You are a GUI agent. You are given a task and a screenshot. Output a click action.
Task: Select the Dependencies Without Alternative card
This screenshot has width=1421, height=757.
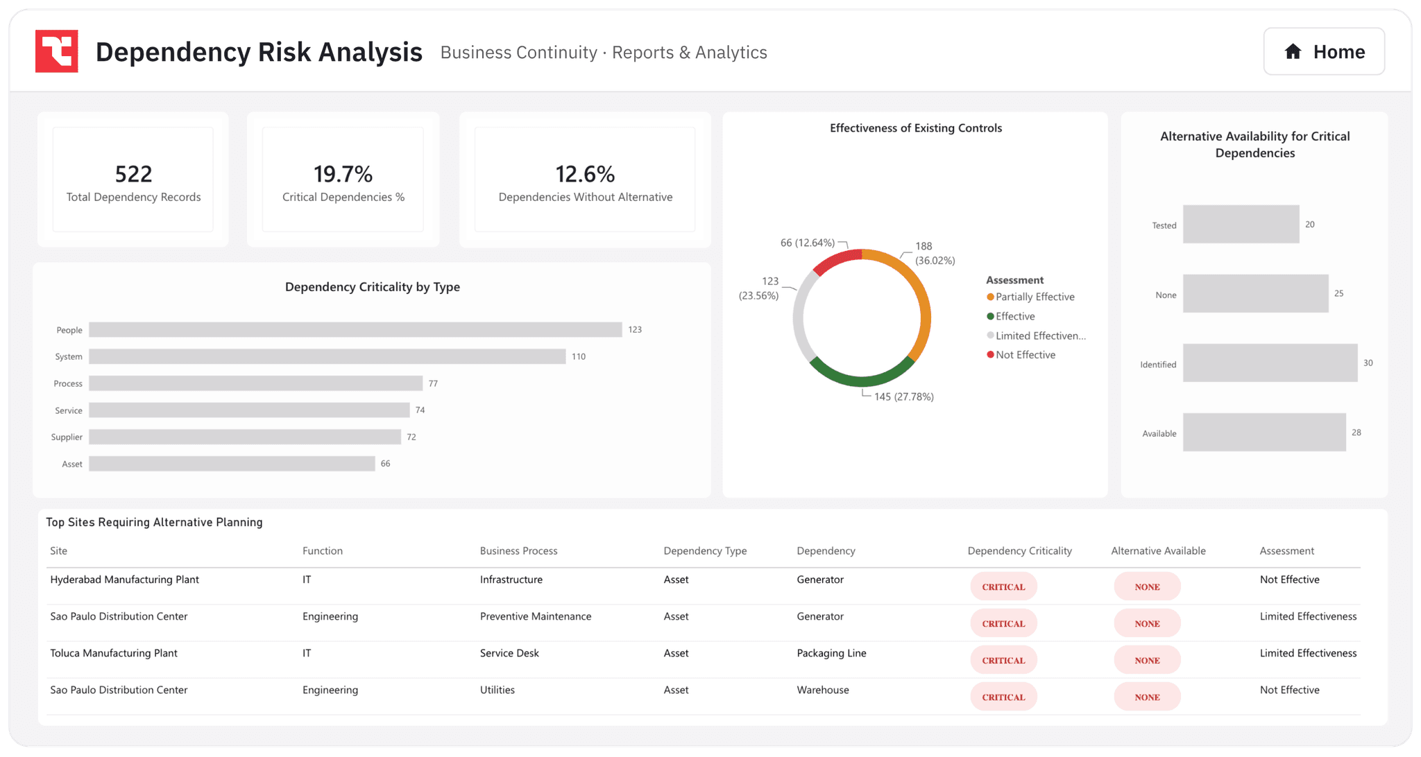(585, 180)
